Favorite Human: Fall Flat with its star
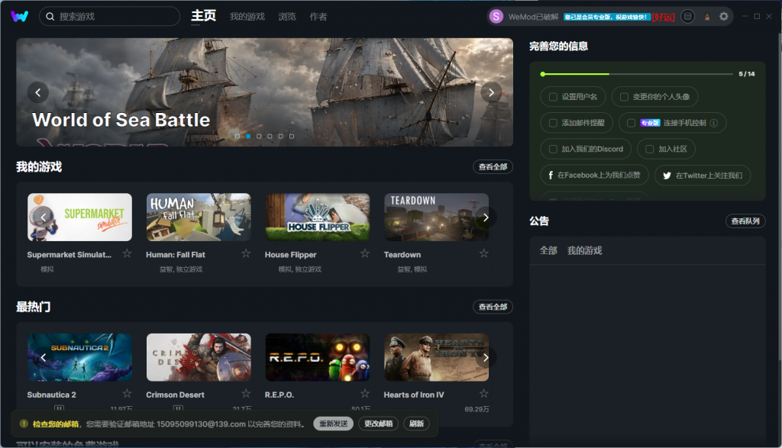Image resolution: width=782 pixels, height=448 pixels. [x=246, y=253]
